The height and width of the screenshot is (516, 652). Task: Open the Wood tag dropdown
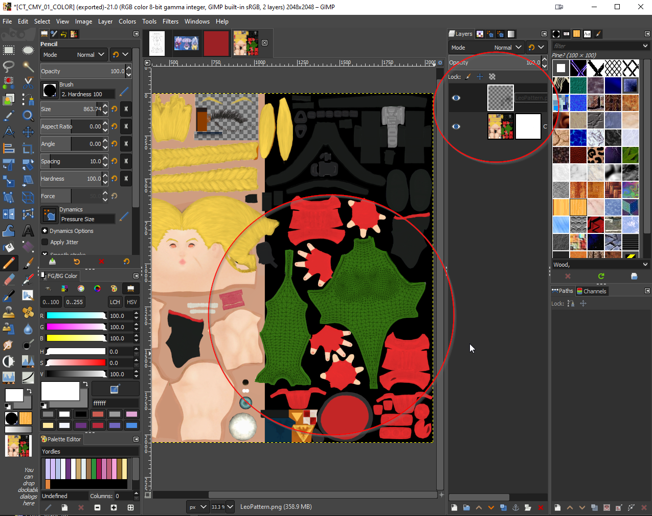tap(645, 265)
